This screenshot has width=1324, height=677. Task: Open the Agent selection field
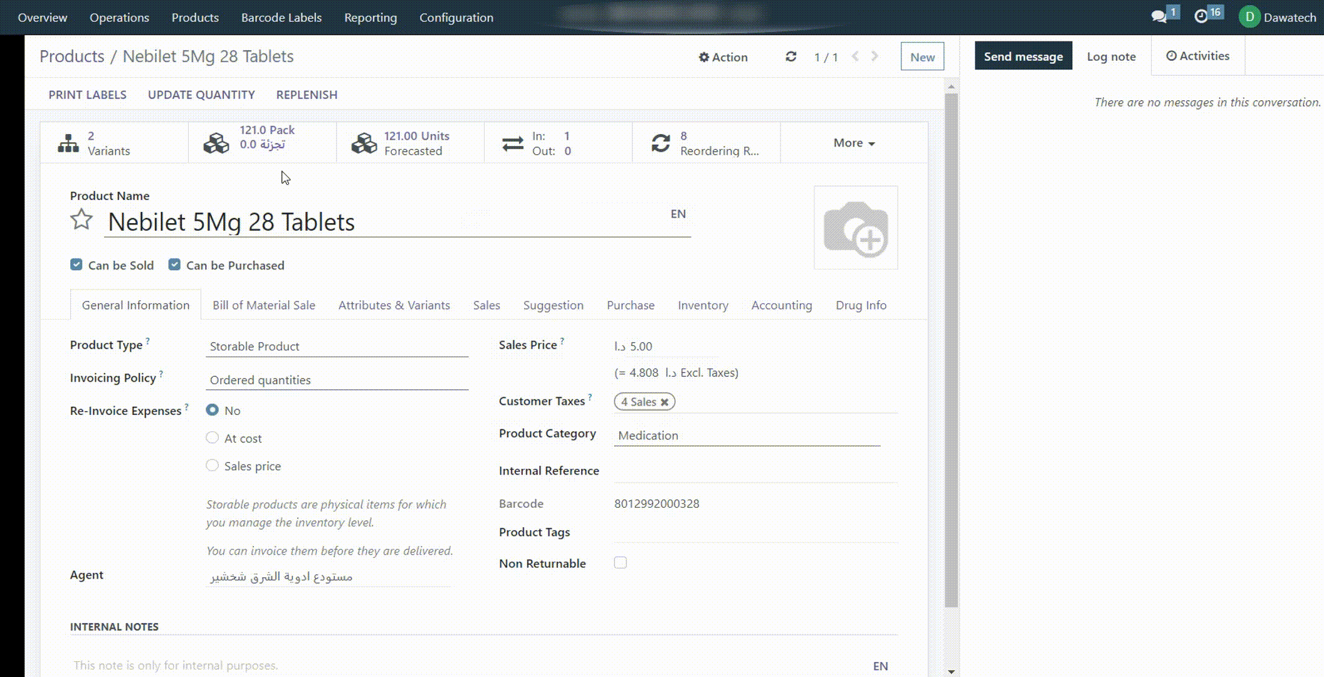coord(328,576)
